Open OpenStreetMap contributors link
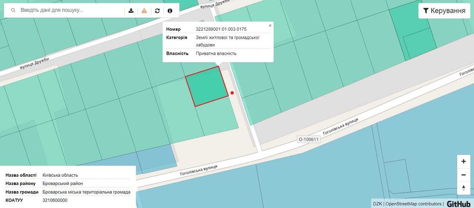 click(x=413, y=204)
